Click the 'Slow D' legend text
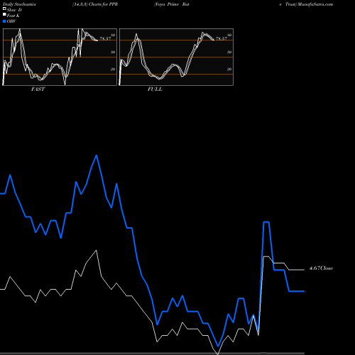355x355 pixels. pyautogui.click(x=14, y=10)
